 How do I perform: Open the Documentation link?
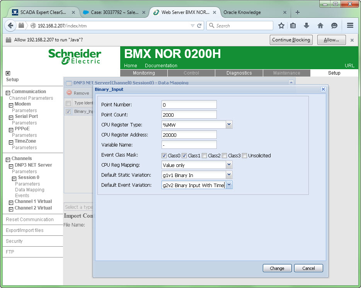click(x=161, y=66)
